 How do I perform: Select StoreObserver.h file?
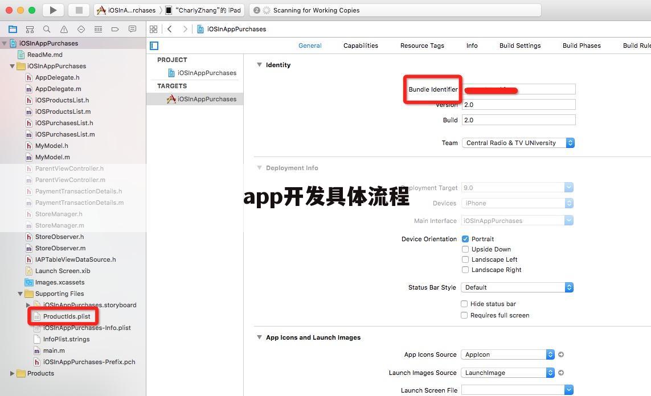pyautogui.click(x=59, y=237)
